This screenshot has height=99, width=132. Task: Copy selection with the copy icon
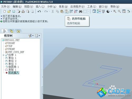click(x=57, y=11)
